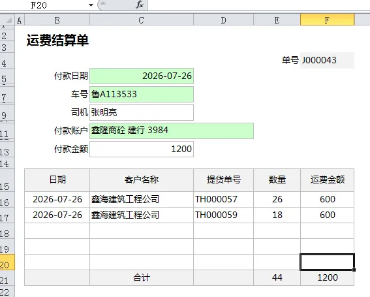Select row 18 header
Screen dimensions: 370x297
click(x=7, y=231)
